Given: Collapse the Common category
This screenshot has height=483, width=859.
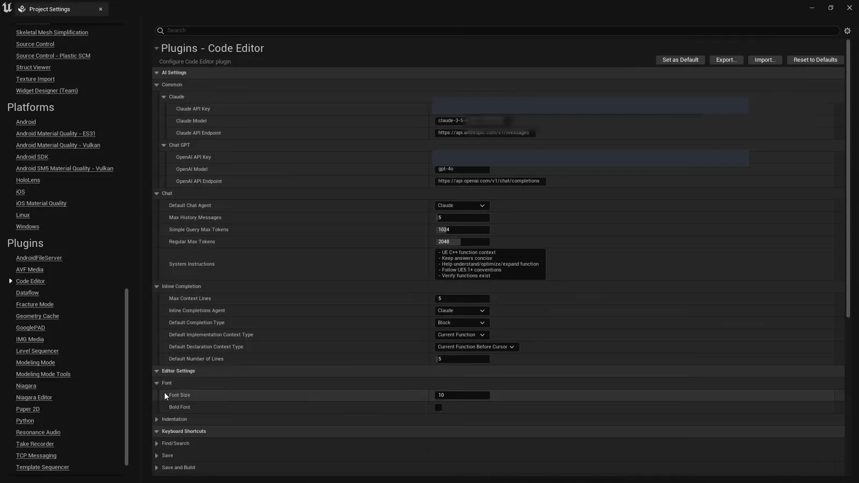Looking at the screenshot, I should [157, 85].
